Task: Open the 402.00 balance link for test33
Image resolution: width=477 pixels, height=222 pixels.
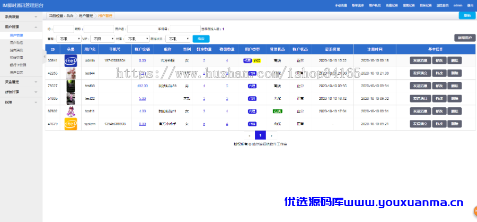Action: [x=143, y=86]
